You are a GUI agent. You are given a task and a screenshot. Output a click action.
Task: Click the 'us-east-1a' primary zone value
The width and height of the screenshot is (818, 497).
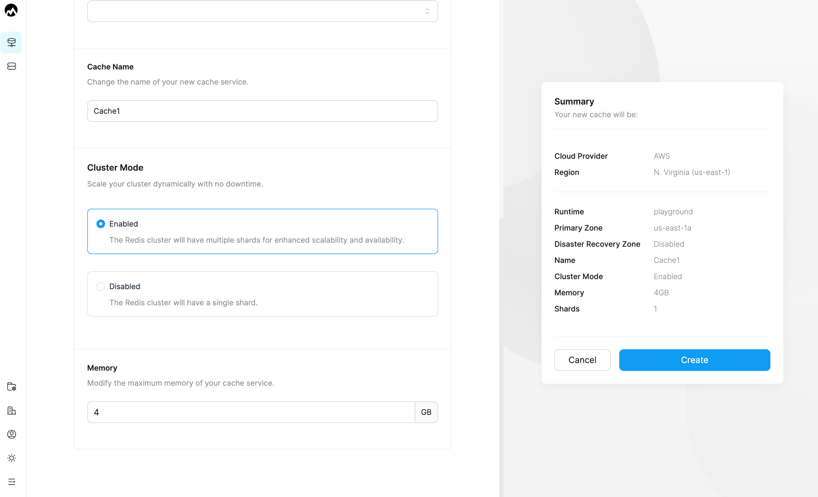tap(672, 228)
